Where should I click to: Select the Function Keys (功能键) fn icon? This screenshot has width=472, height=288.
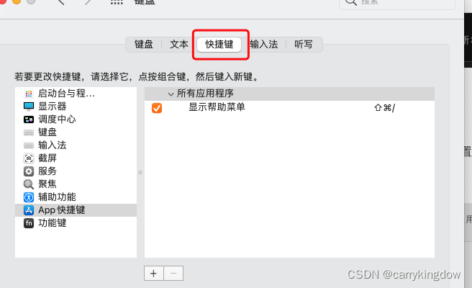click(29, 223)
